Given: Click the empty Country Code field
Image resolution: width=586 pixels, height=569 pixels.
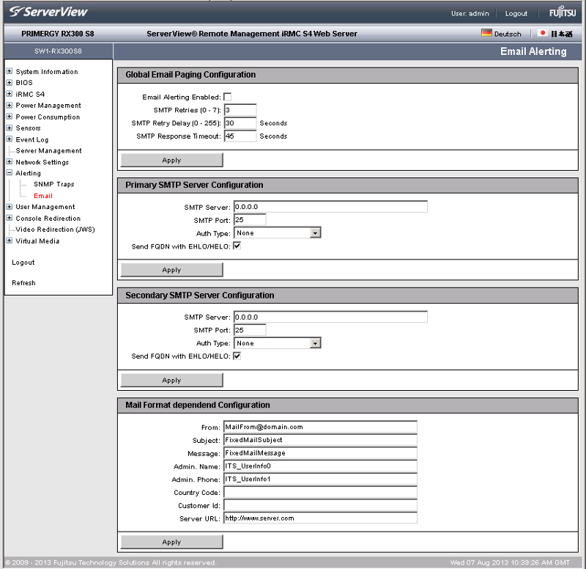Looking at the screenshot, I should pyautogui.click(x=320, y=492).
